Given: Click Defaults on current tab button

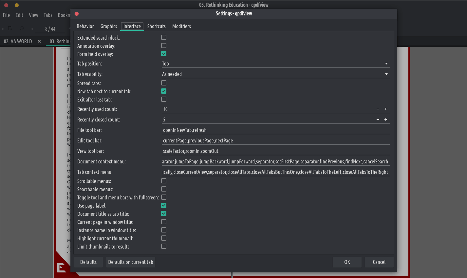Looking at the screenshot, I should pyautogui.click(x=131, y=262).
